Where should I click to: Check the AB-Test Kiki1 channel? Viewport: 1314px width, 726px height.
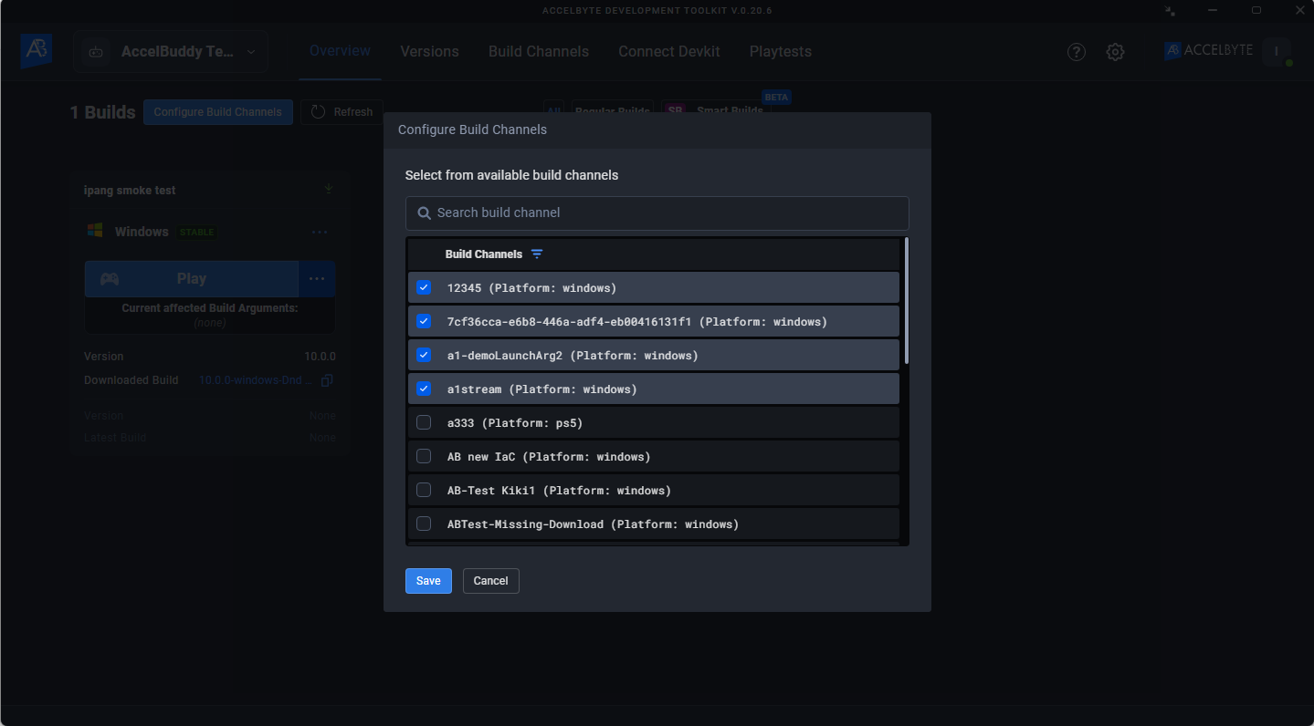click(424, 491)
